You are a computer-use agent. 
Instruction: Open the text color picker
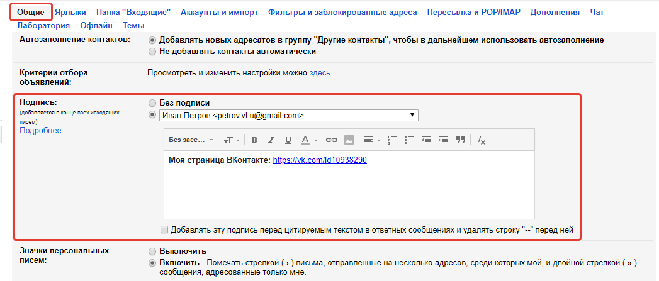tap(308, 140)
